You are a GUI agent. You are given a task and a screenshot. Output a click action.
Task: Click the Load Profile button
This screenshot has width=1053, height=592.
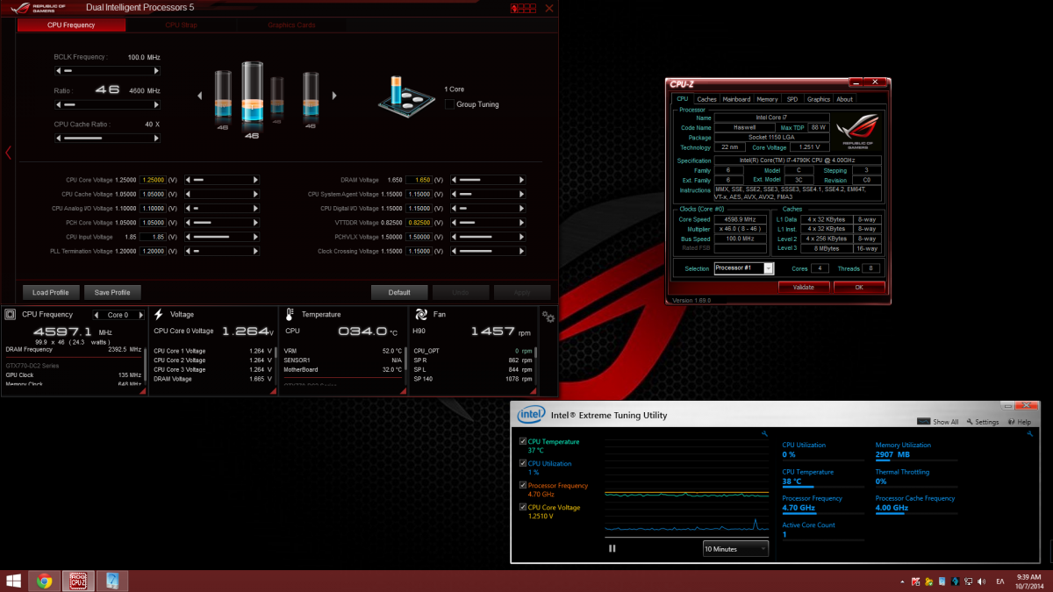52,292
